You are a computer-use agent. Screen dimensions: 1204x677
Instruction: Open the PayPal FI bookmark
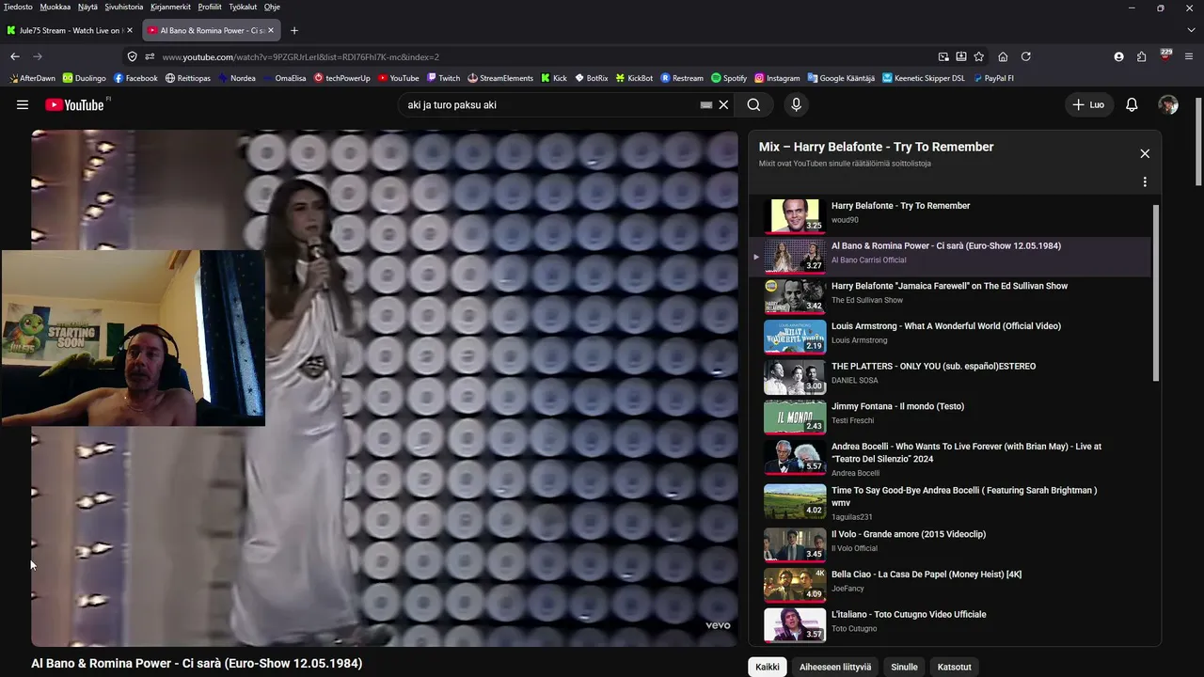click(993, 78)
